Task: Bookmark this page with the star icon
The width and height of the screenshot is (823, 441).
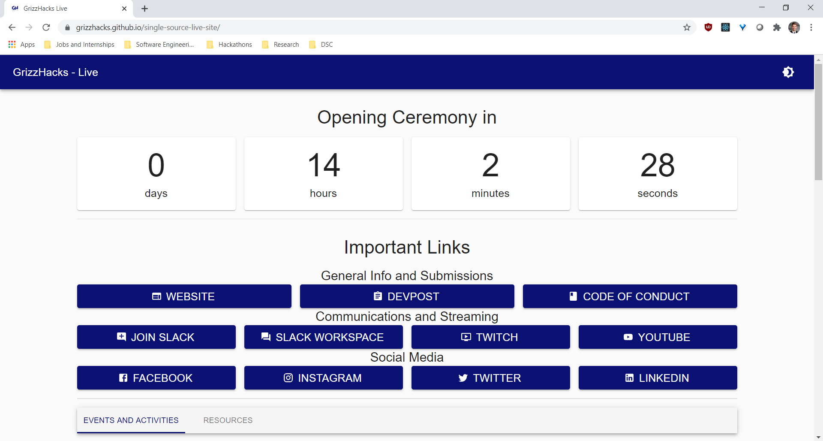Action: click(687, 27)
